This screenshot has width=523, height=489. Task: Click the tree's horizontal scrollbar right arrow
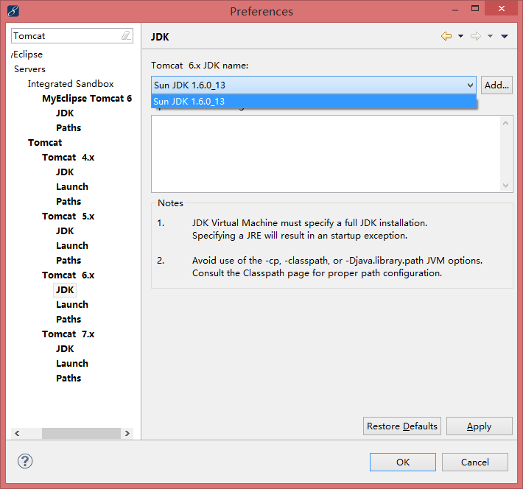pyautogui.click(x=127, y=433)
